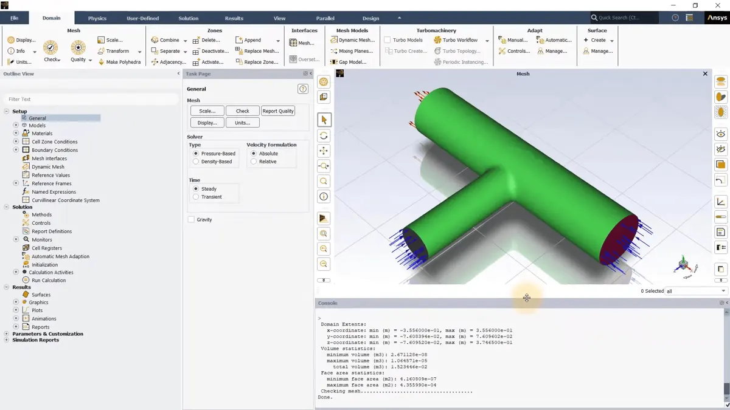The height and width of the screenshot is (410, 730).
Task: Open Replace Mesh tool
Action: (257, 51)
